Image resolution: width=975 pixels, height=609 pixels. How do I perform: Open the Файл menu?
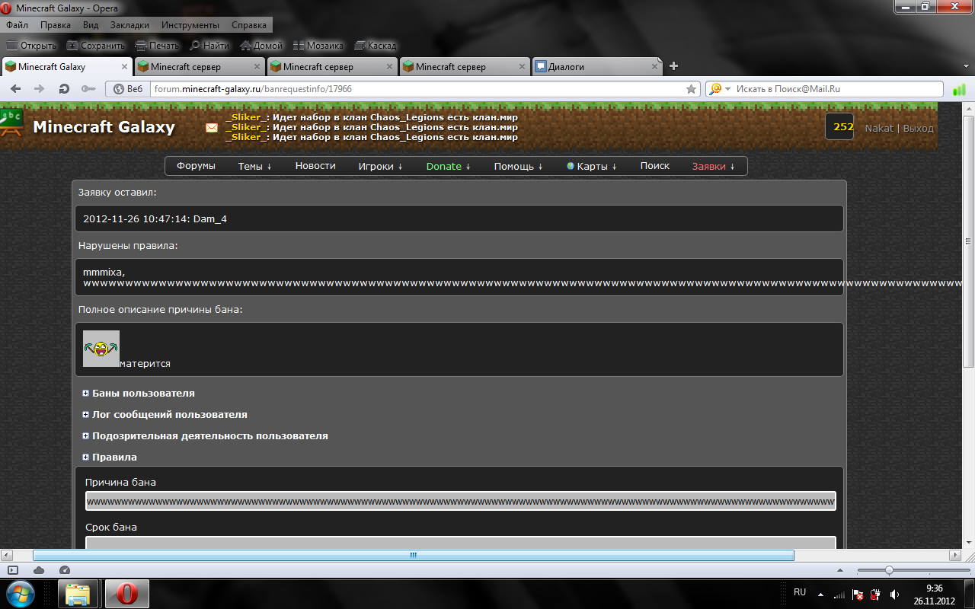coord(17,25)
